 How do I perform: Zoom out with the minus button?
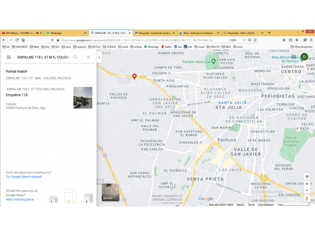pos(307,191)
